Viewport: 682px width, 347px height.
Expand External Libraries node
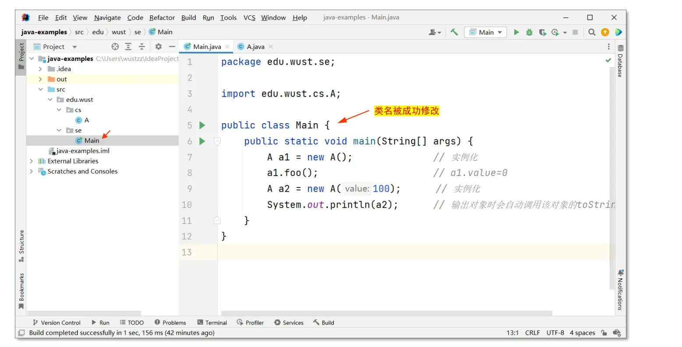(32, 161)
